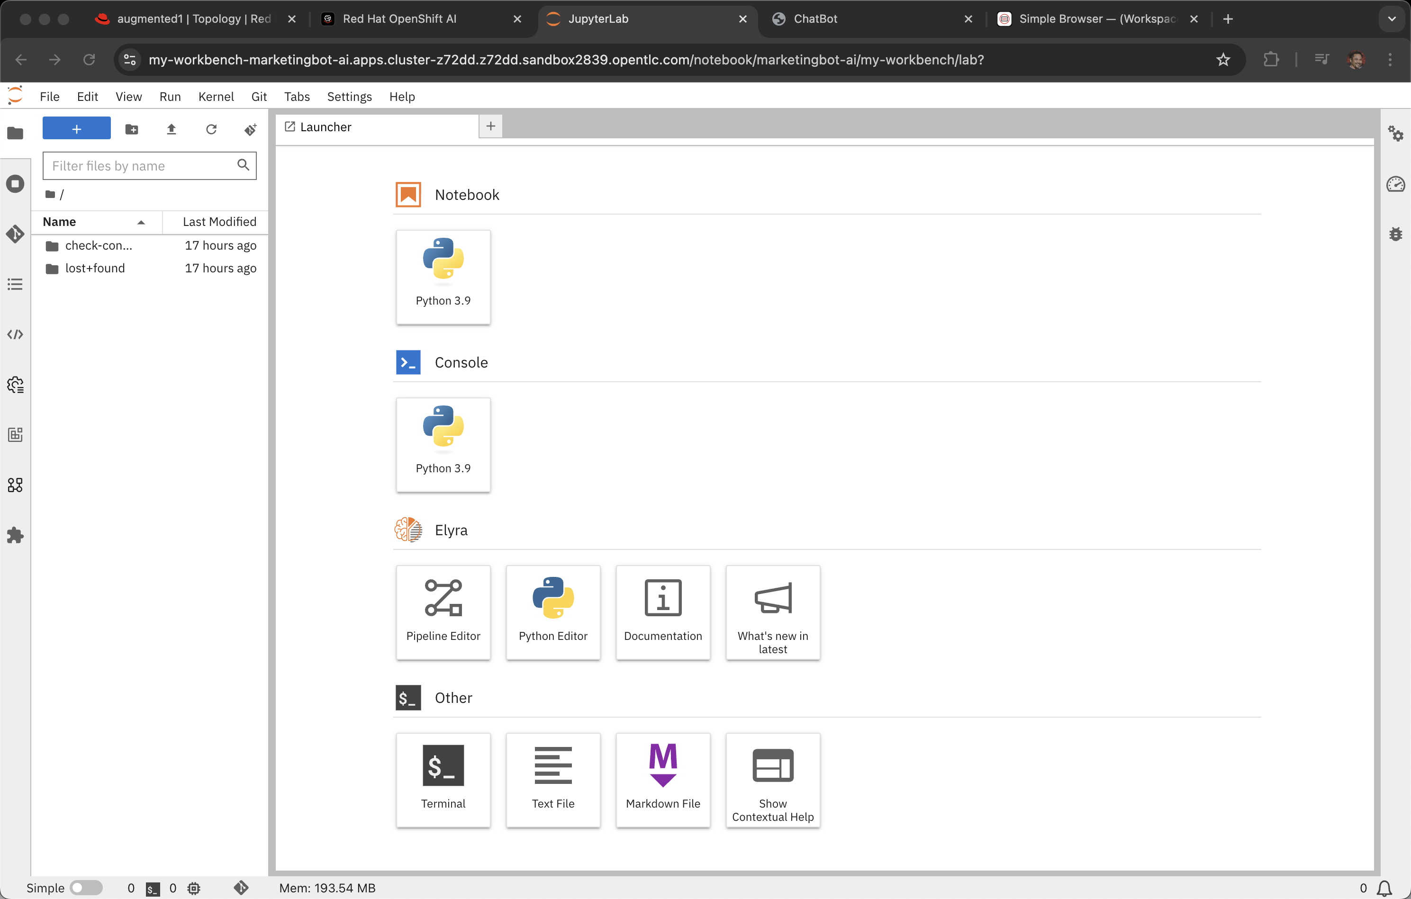This screenshot has width=1411, height=899.
Task: Click the New Folder toolbar icon
Action: (x=132, y=129)
